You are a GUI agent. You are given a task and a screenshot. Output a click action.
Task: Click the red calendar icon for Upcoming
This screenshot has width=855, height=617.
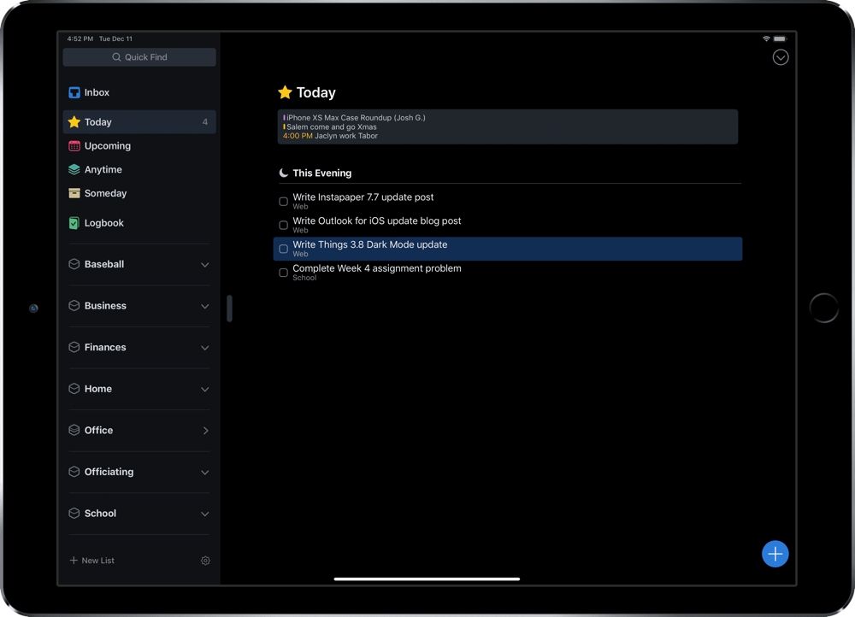[74, 146]
